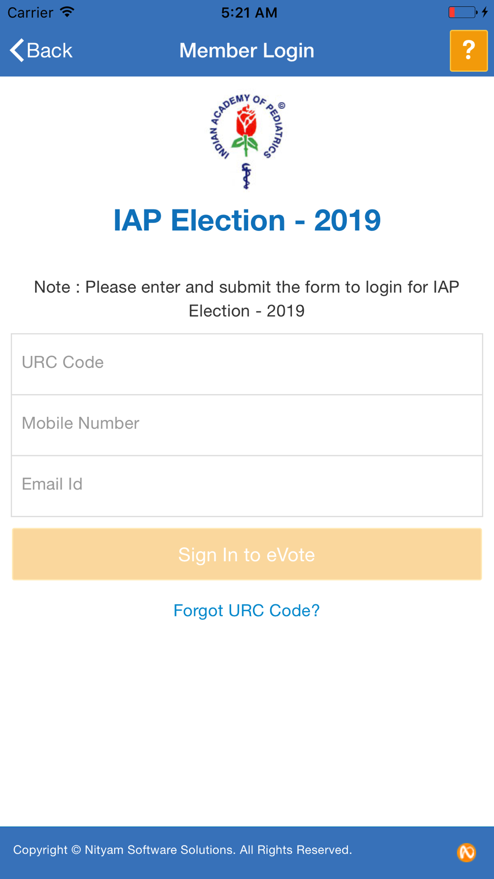Tap the battery indicator icon
This screenshot has height=879, width=494.
tap(462, 12)
